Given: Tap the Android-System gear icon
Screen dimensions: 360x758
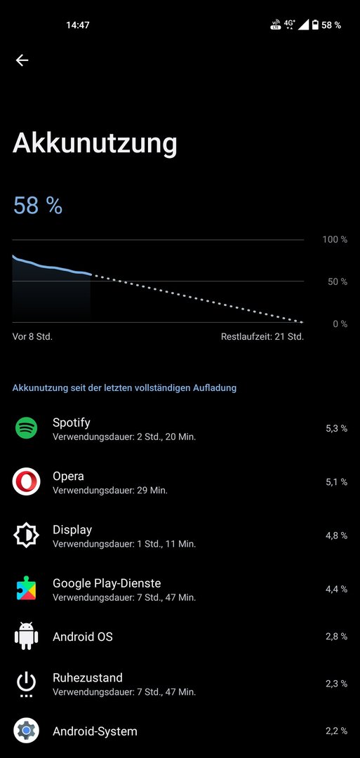Looking at the screenshot, I should pos(26,731).
